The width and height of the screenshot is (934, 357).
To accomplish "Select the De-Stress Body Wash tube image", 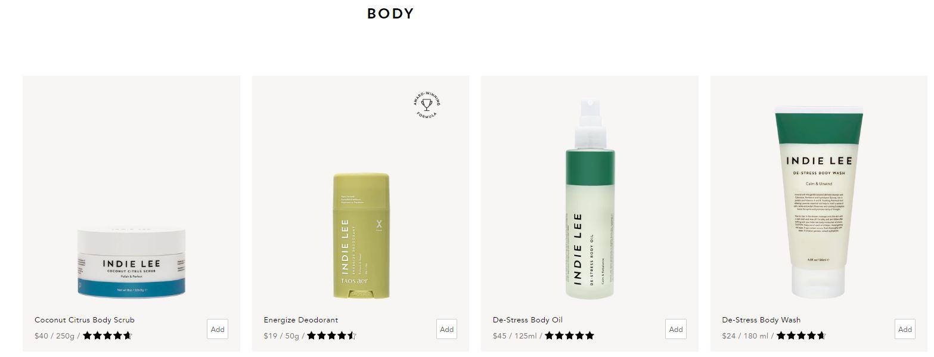I will 818,202.
